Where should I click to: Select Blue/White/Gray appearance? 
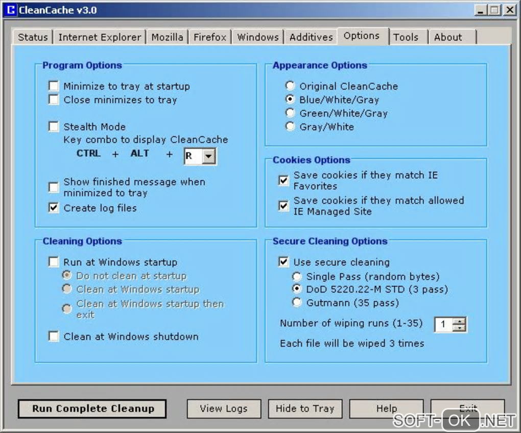coord(290,99)
